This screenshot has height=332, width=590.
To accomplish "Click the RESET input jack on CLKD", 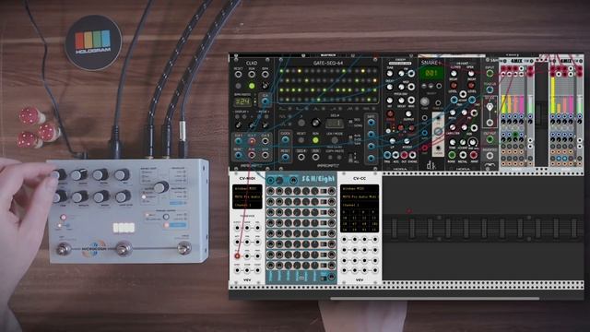I will click(x=238, y=75).
